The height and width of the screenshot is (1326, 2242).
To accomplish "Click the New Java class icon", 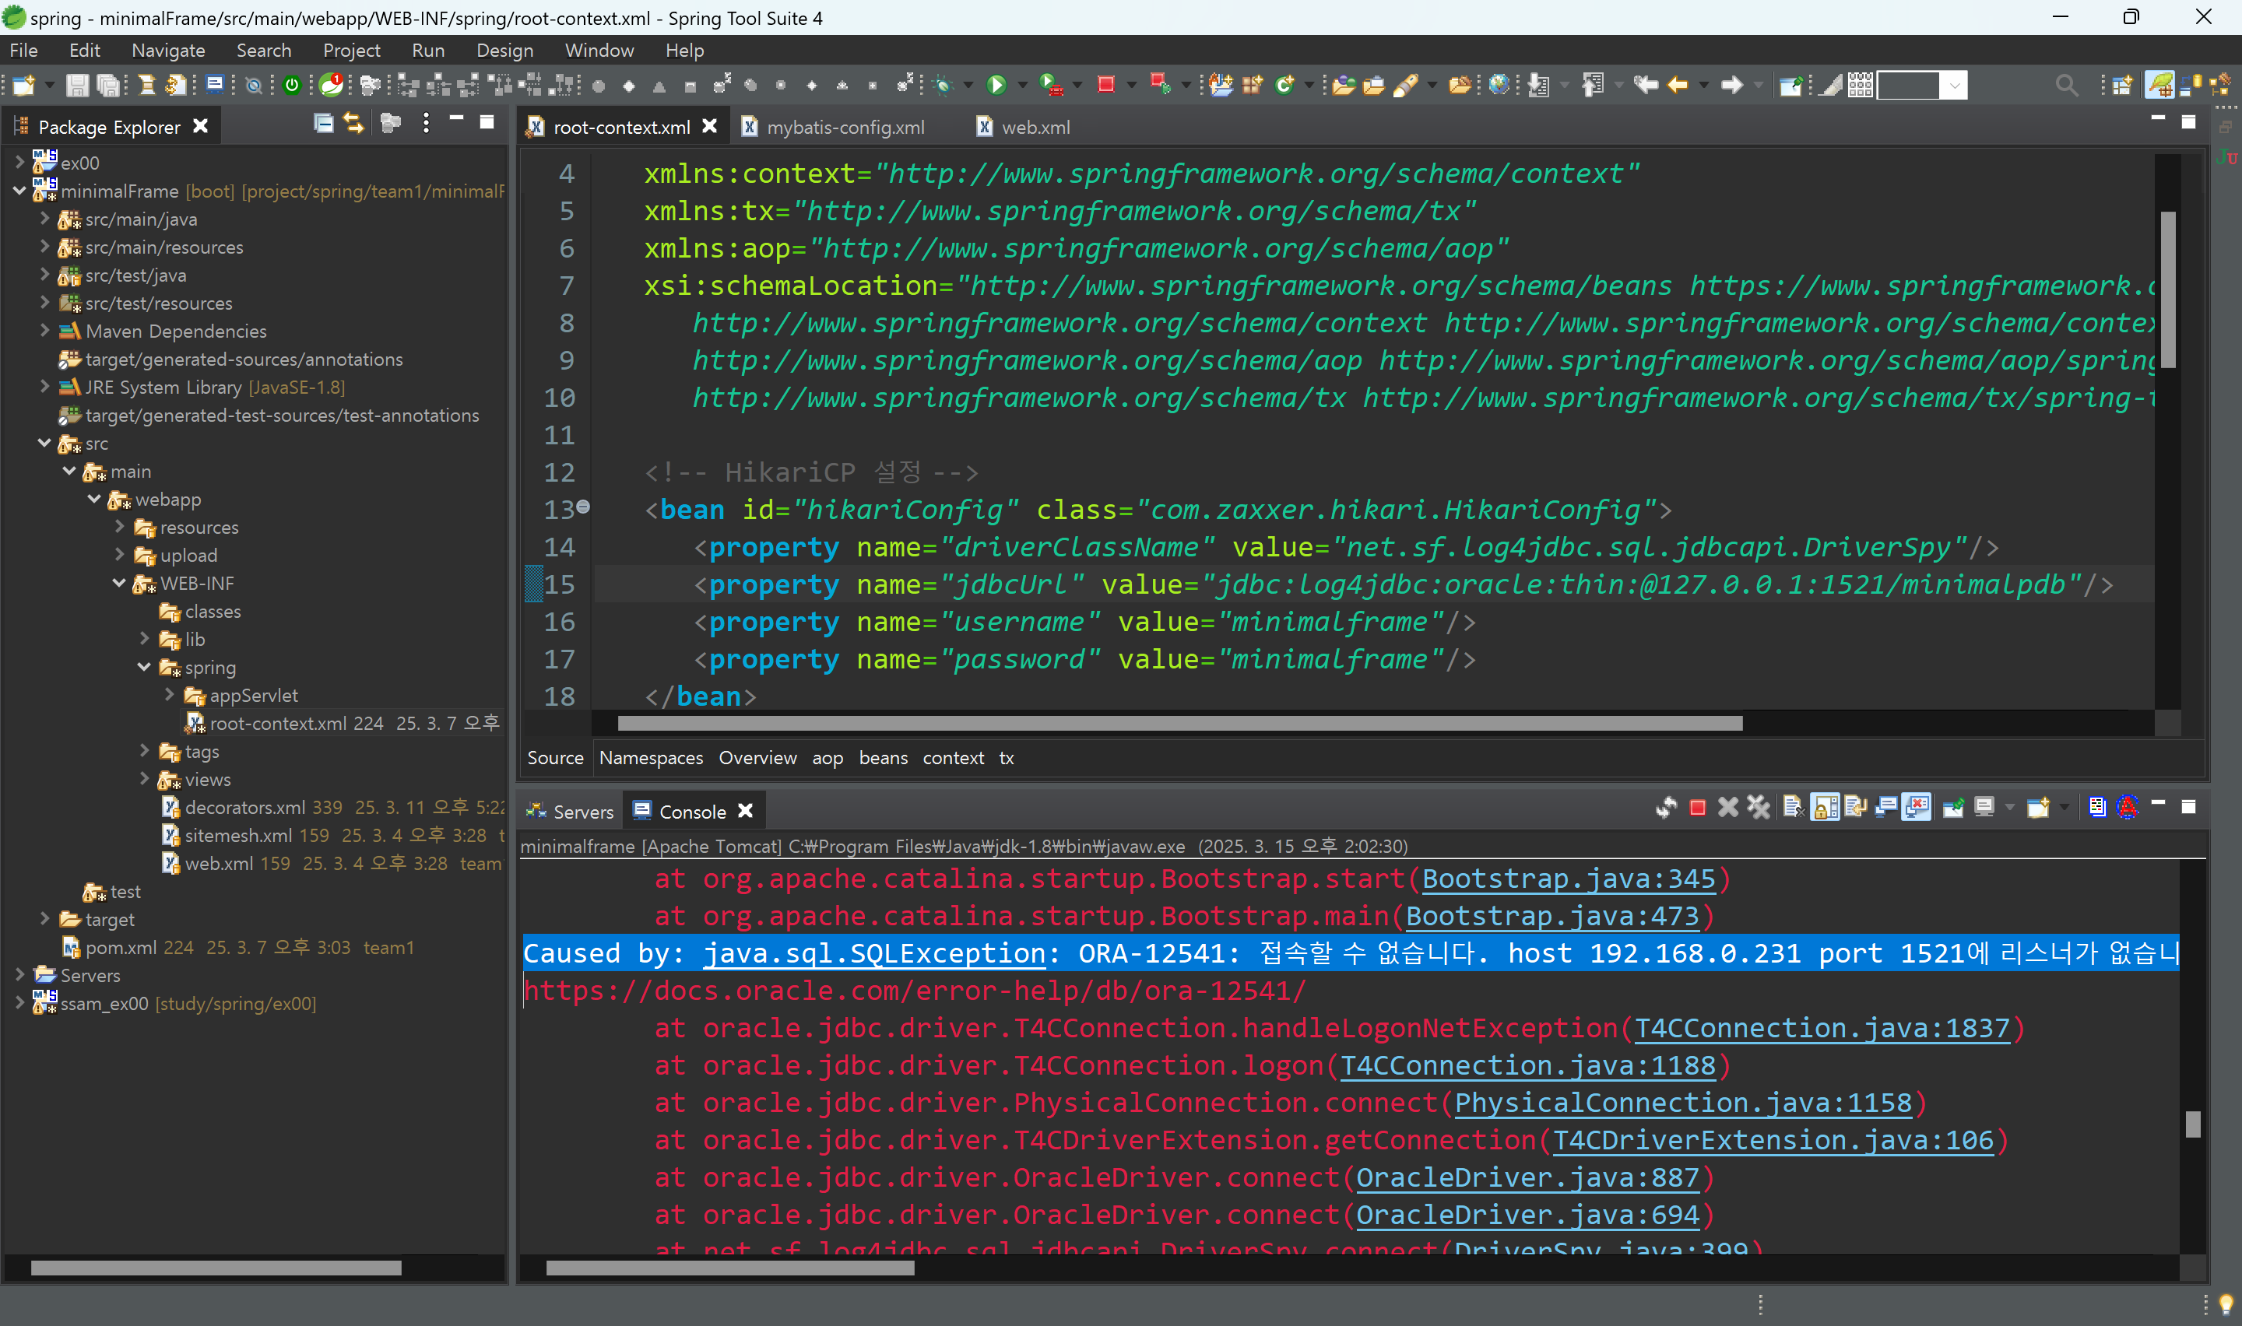I will [x=1285, y=85].
